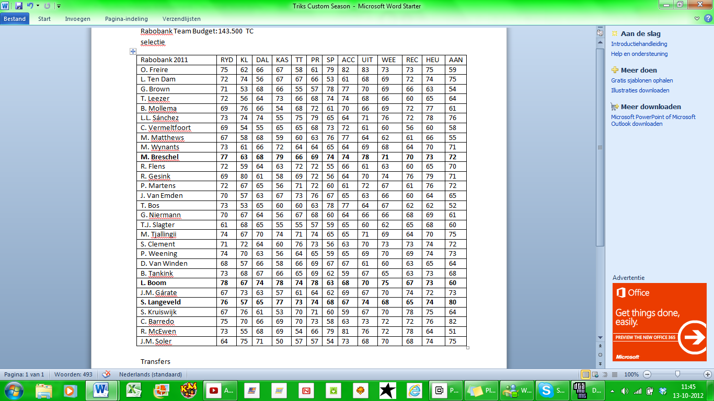
Task: Click the table move handle icon
Action: (133, 51)
